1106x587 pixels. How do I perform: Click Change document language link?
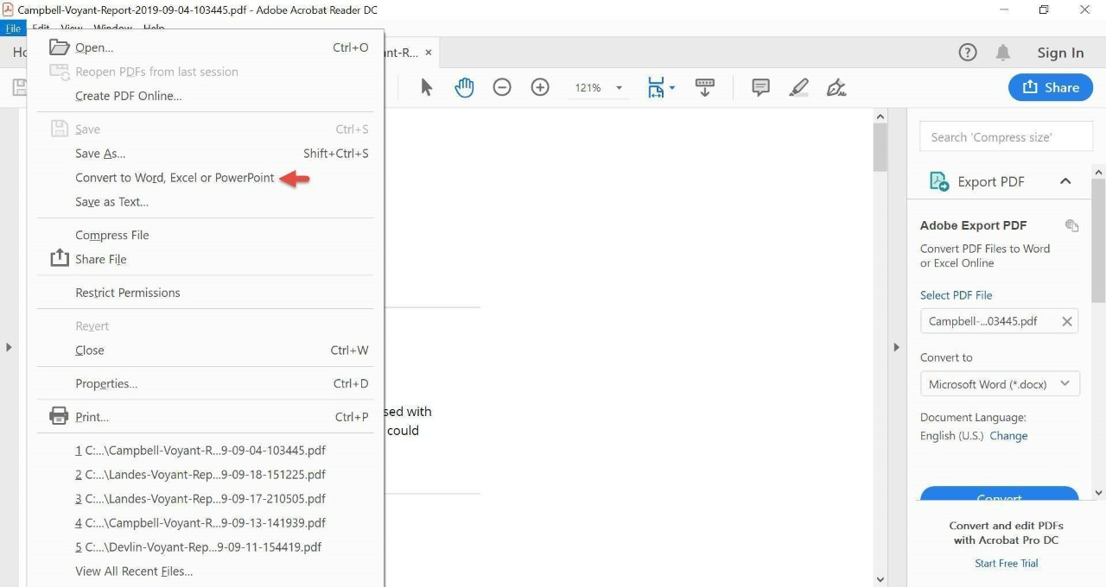1008,436
